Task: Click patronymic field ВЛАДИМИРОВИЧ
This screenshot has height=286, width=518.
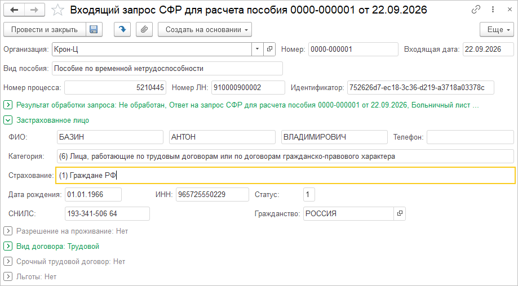Action: click(334, 137)
